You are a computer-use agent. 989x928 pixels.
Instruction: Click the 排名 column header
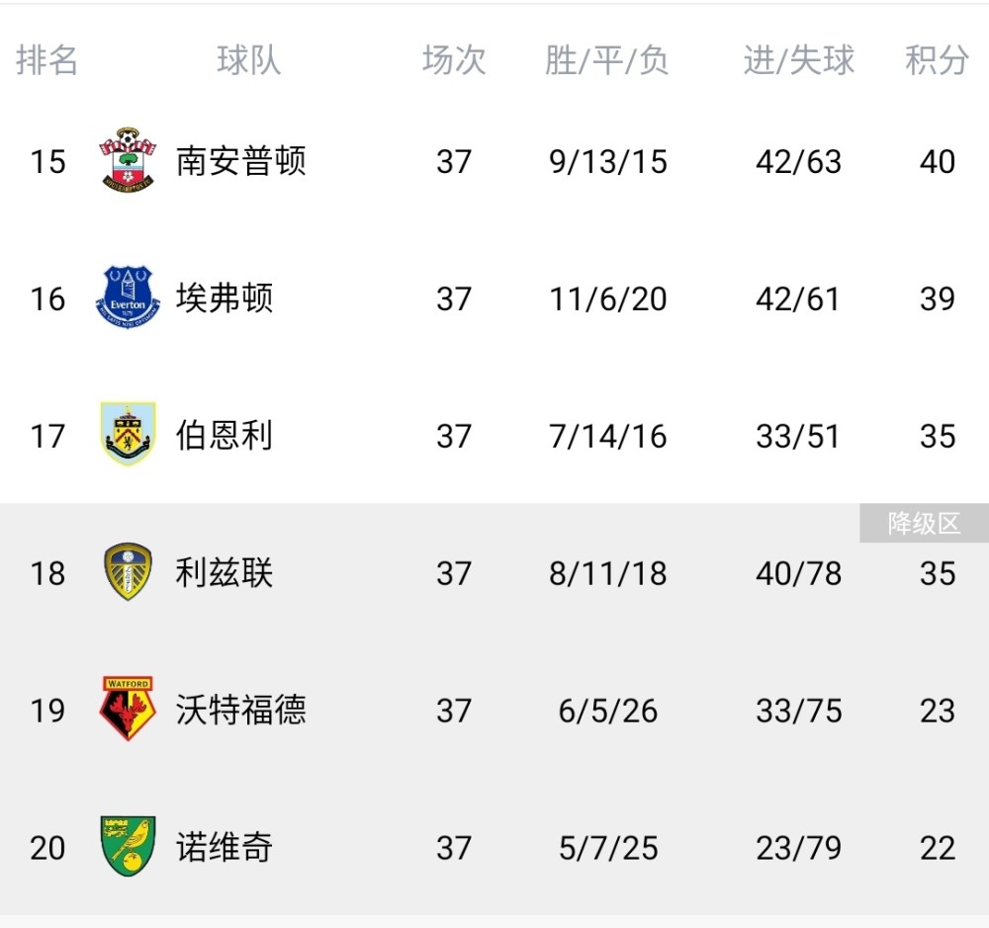tap(46, 60)
